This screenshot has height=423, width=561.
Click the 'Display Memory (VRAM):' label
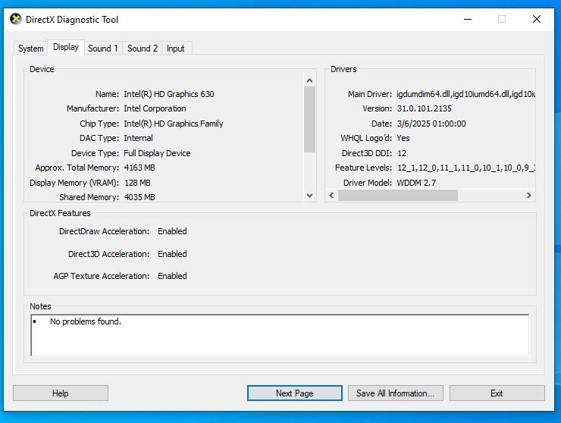[x=74, y=183]
